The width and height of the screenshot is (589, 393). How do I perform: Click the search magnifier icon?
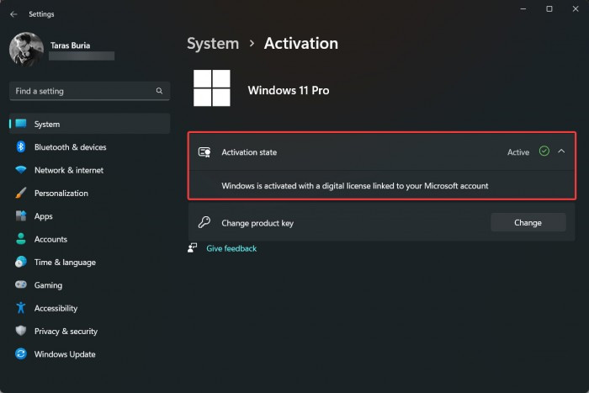[x=159, y=91]
